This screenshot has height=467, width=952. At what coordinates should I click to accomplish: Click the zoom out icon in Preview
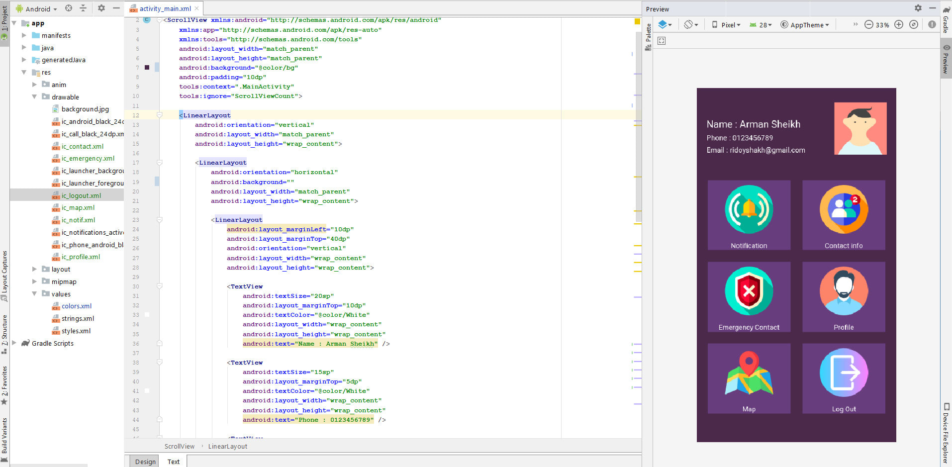click(868, 24)
